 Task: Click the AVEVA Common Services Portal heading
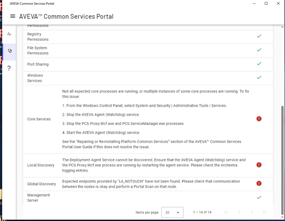66,17
